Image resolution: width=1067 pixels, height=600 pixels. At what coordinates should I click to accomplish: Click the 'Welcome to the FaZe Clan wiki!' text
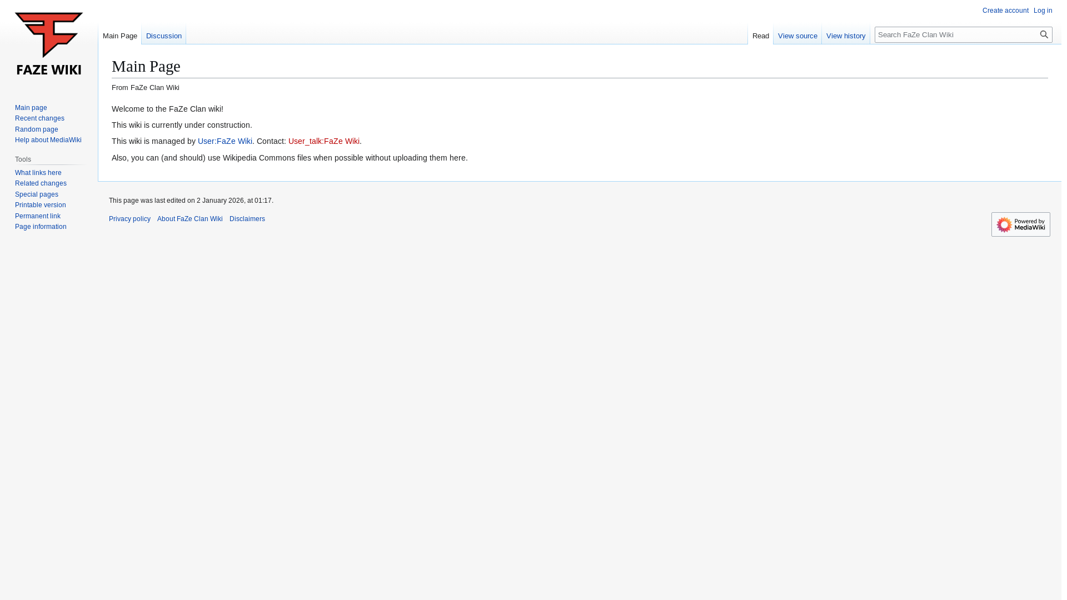pyautogui.click(x=167, y=109)
